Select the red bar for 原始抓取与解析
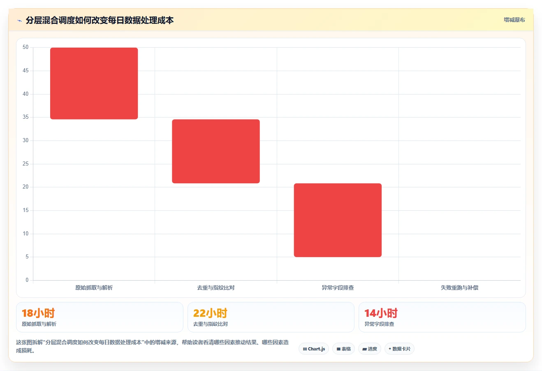The height and width of the screenshot is (371, 542). (94, 83)
